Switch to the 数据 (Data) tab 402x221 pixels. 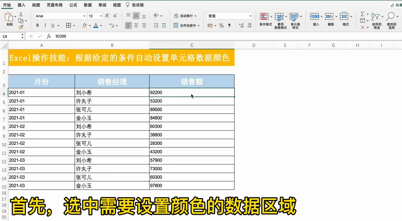tap(88, 5)
